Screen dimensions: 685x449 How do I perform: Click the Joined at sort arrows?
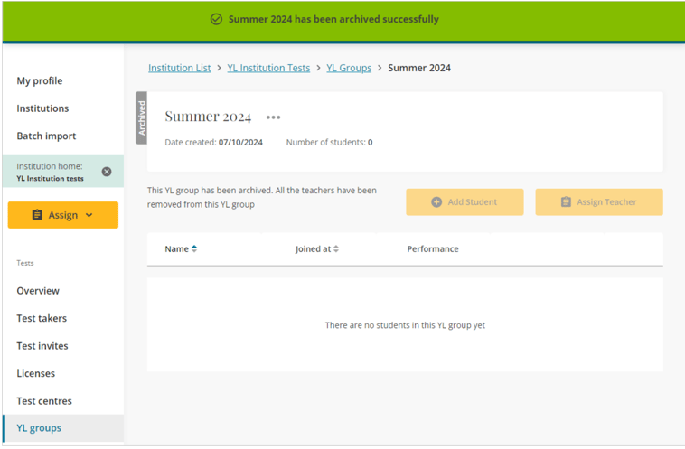pyautogui.click(x=336, y=249)
